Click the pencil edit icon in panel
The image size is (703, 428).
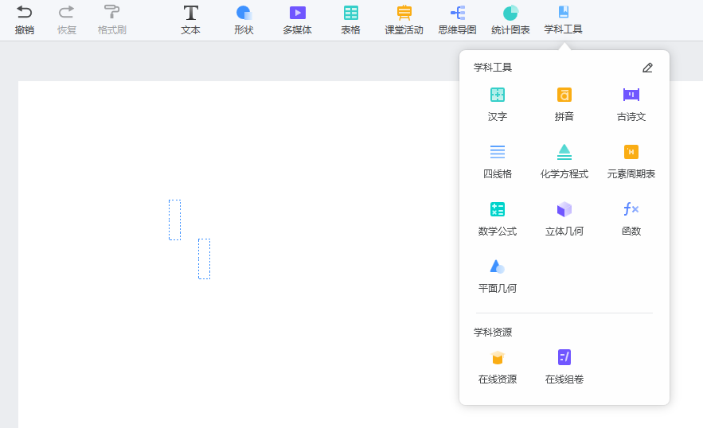(647, 68)
